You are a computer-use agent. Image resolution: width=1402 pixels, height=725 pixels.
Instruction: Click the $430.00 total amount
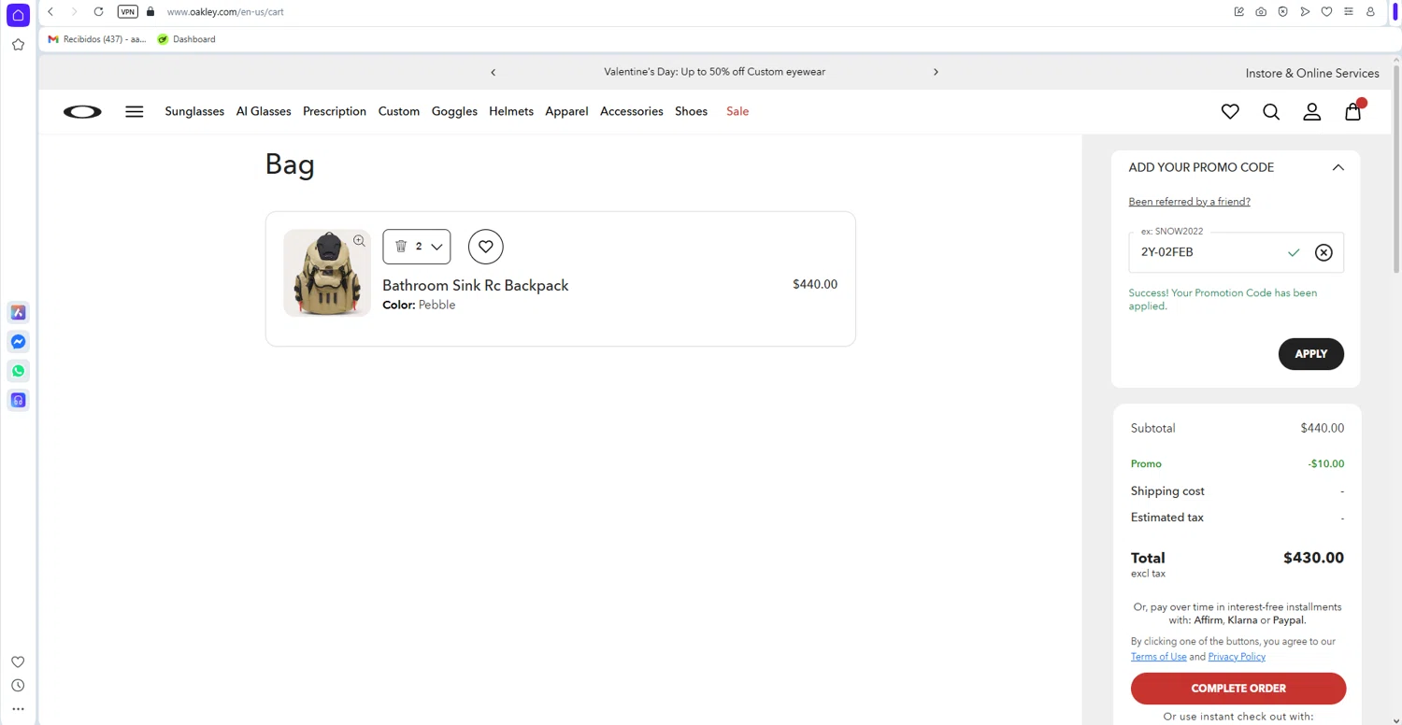click(x=1313, y=558)
